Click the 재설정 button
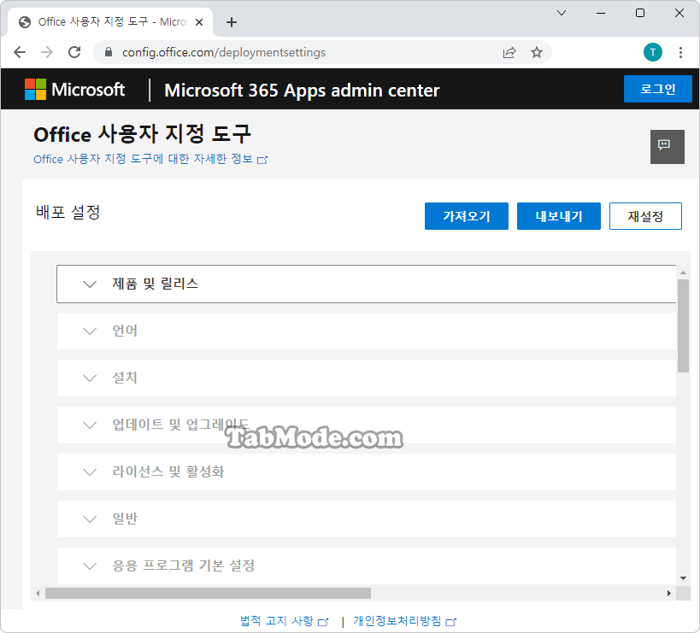Screen dimensions: 700x633 coord(645,216)
